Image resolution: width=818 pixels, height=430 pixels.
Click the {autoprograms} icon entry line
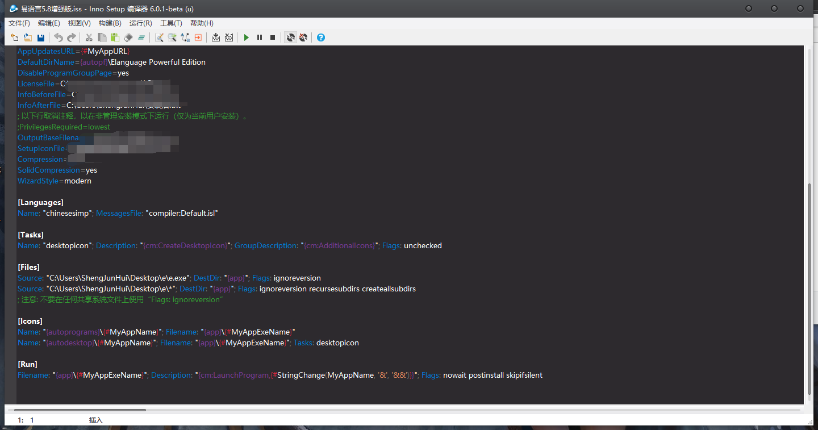pos(157,332)
